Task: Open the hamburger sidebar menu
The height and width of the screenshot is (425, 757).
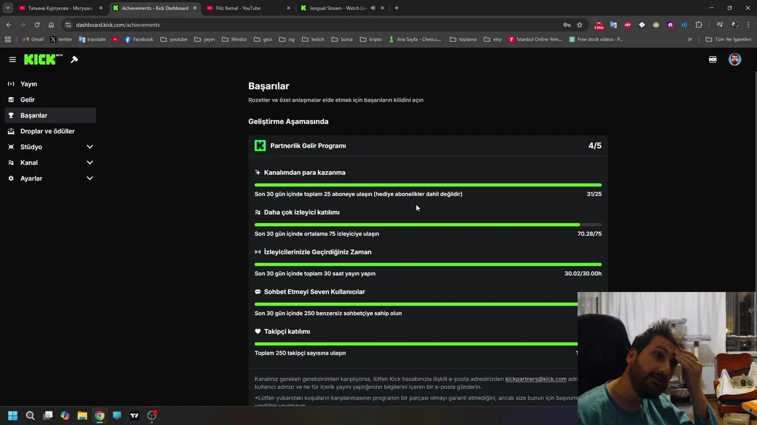Action: (12, 60)
